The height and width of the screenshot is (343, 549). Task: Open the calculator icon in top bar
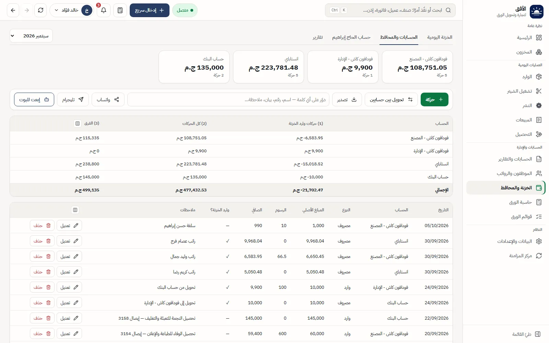pyautogui.click(x=120, y=10)
